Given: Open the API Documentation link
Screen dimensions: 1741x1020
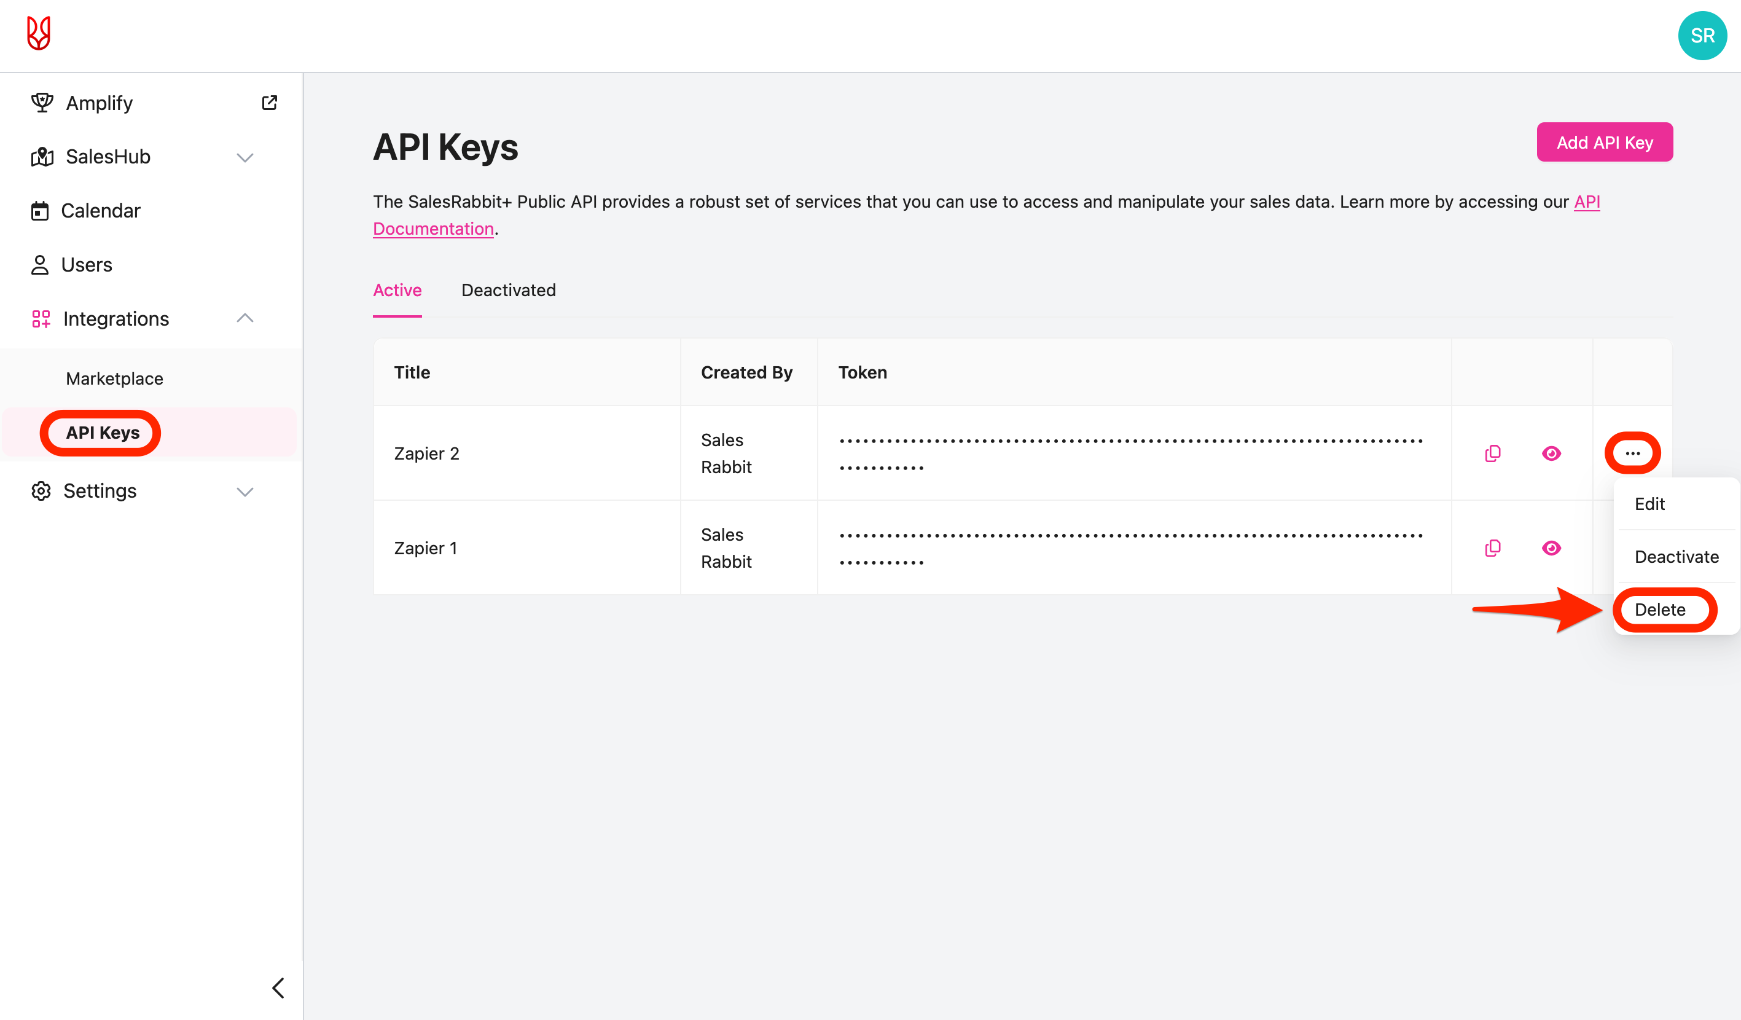Looking at the screenshot, I should tap(433, 229).
